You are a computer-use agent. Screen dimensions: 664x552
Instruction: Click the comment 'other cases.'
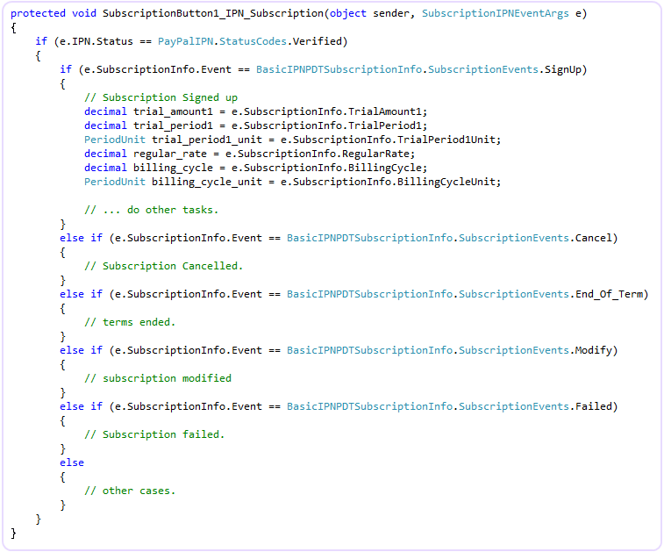point(130,491)
